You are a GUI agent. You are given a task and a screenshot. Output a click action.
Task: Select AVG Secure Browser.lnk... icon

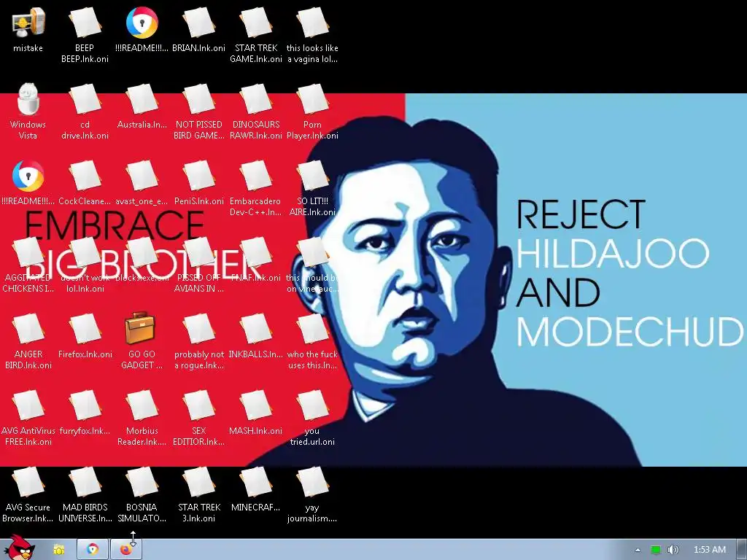point(28,483)
